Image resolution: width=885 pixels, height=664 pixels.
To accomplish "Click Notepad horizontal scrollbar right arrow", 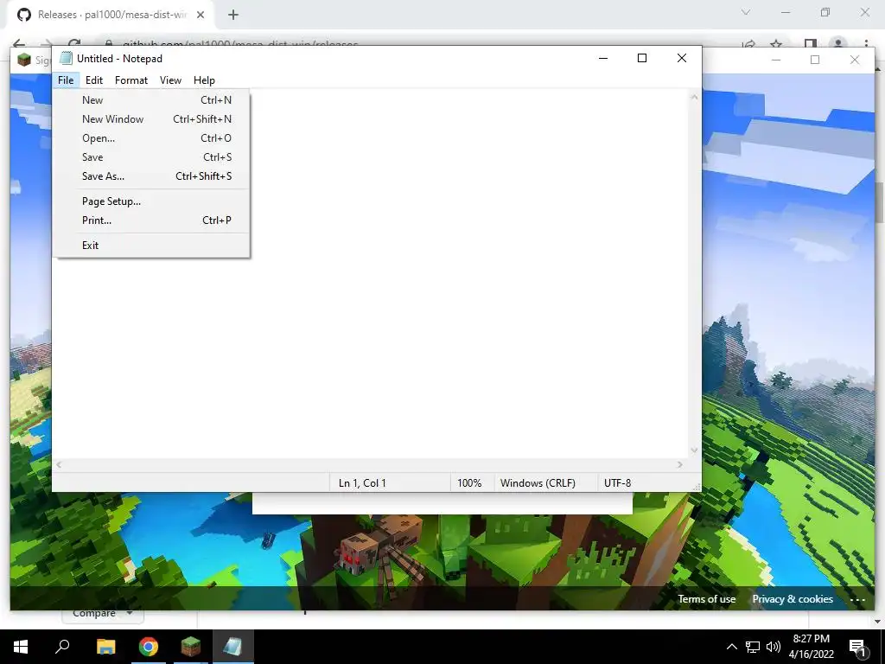I will pyautogui.click(x=680, y=464).
